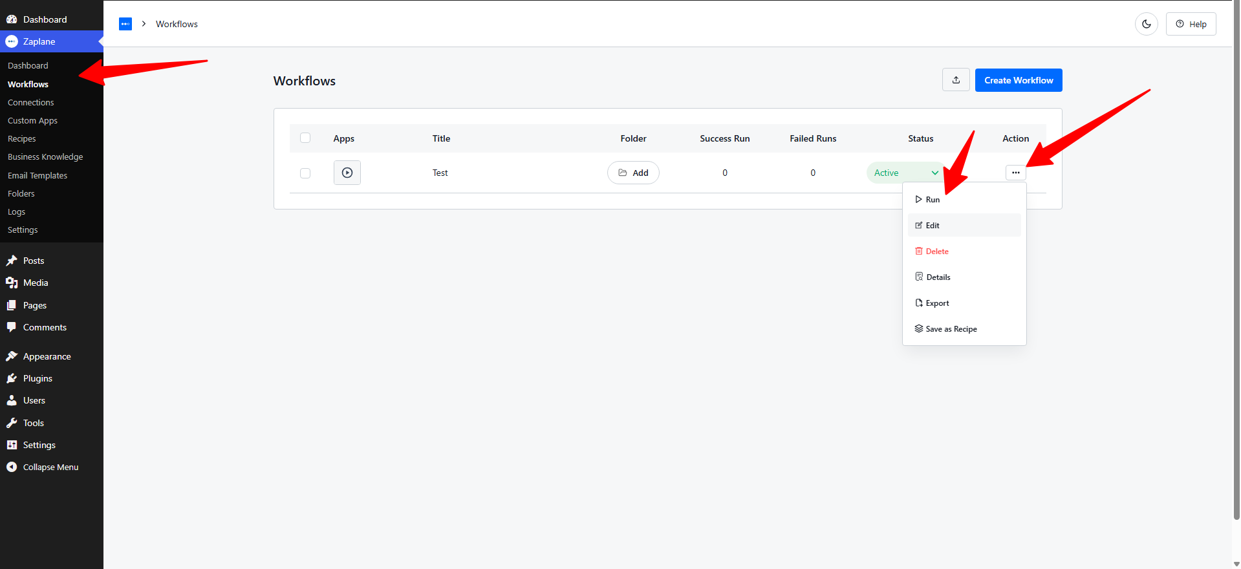Screen dimensions: 1241x569
Task: Click the Plugins plug icon
Action: click(x=12, y=378)
